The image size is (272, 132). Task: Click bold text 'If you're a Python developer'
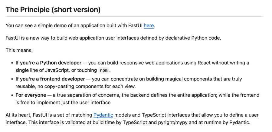click(x=48, y=63)
